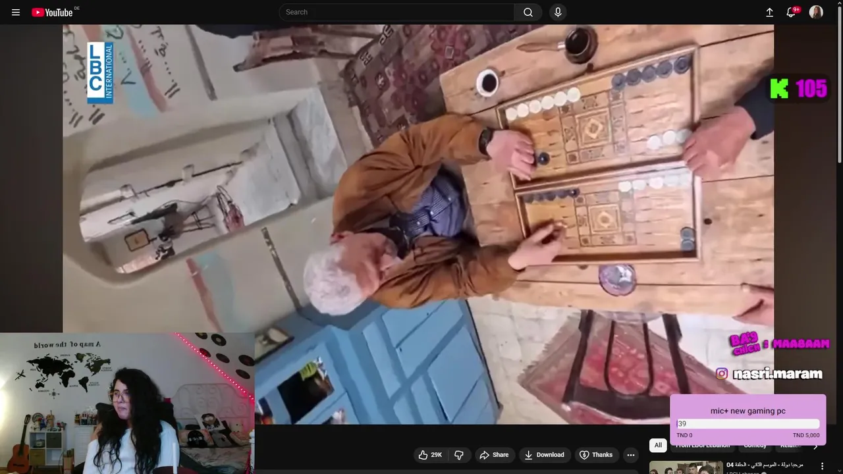Viewport: 843px width, 474px height.
Task: Dislike this video
Action: [459, 455]
